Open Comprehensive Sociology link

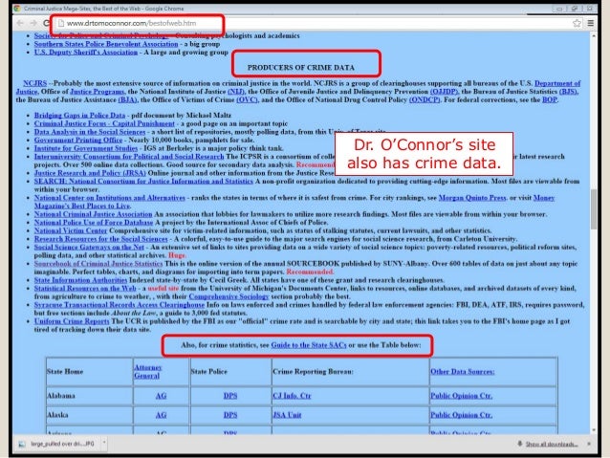[229, 296]
